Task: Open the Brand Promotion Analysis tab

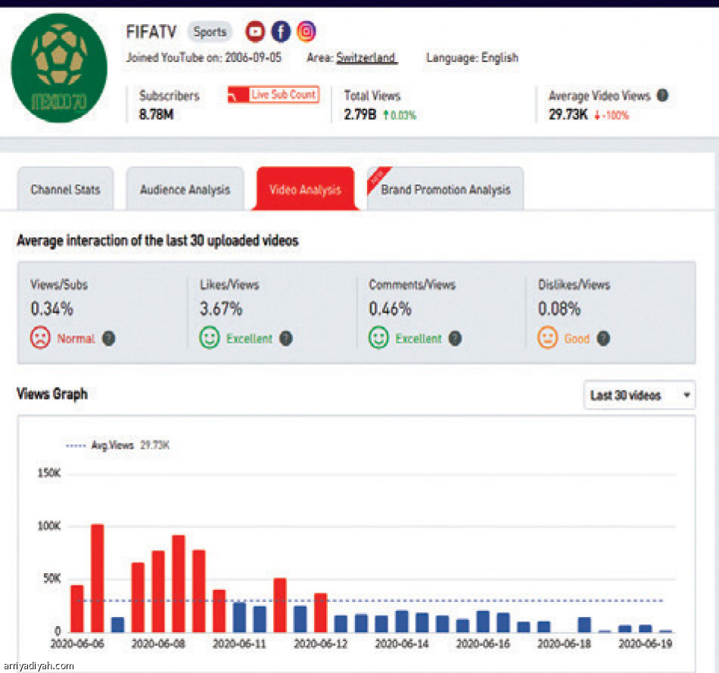Action: 446,189
